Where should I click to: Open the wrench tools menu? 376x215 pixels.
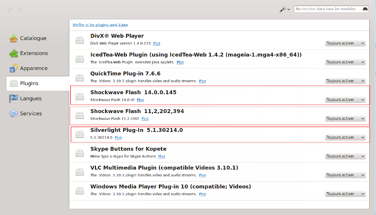(284, 9)
